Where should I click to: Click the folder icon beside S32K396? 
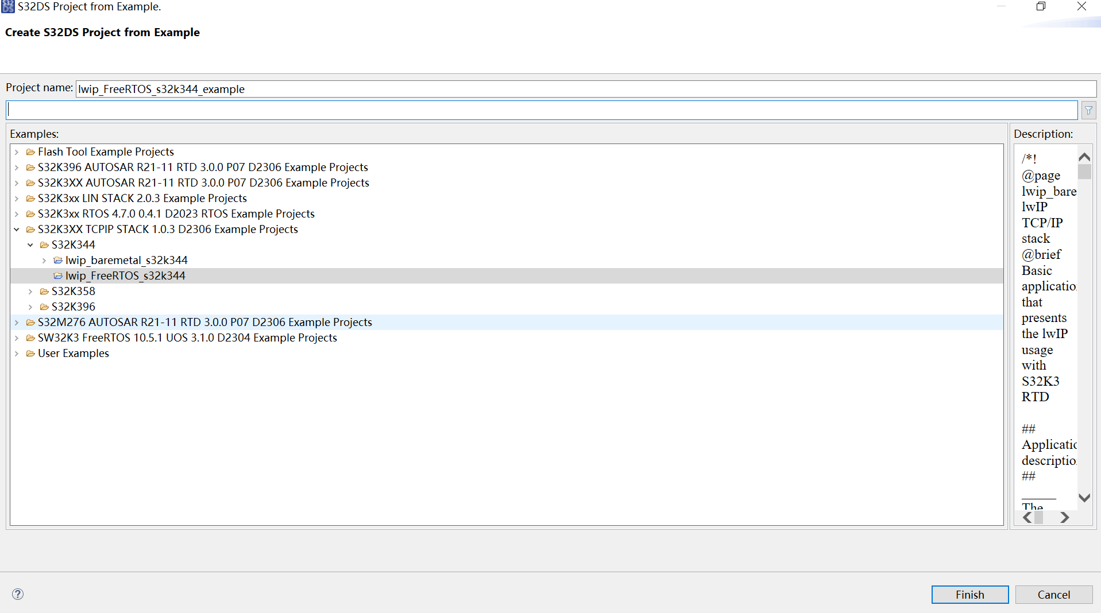(44, 306)
